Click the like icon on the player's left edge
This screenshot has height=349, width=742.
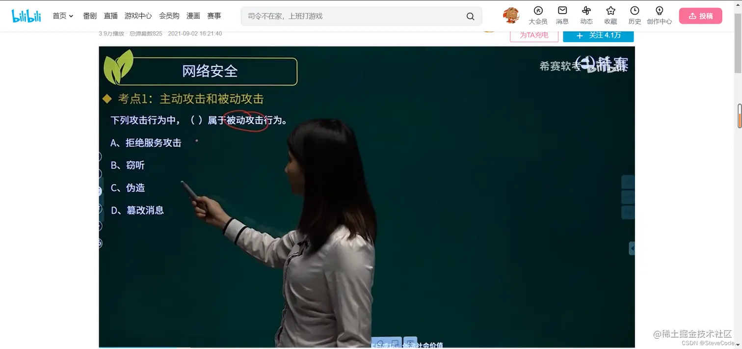point(100,156)
